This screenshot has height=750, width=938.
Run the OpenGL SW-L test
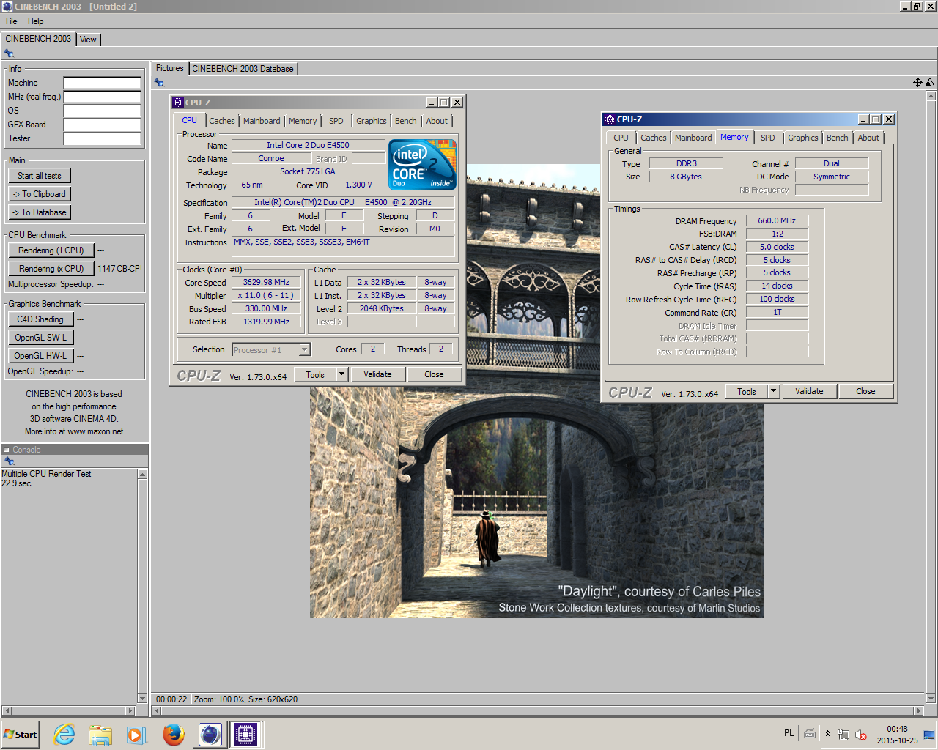(x=40, y=338)
